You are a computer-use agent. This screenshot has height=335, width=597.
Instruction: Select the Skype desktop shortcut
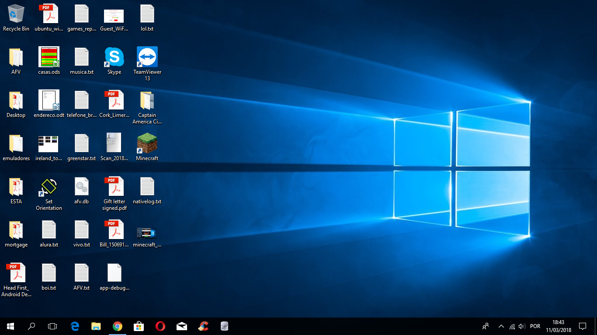114,58
